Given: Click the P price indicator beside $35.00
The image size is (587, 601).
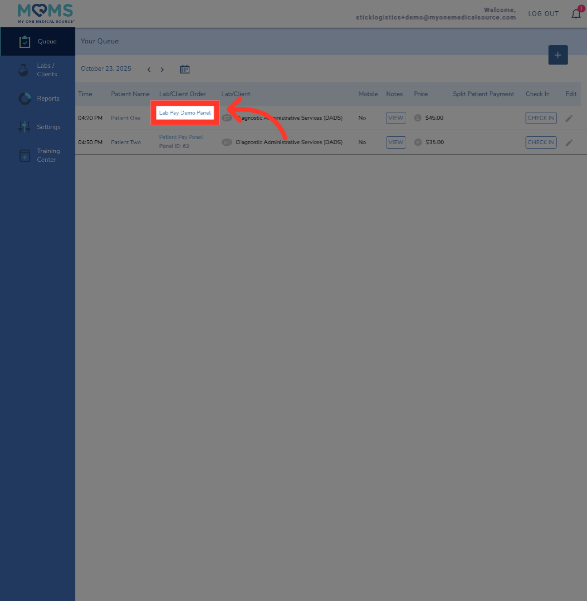Looking at the screenshot, I should pos(418,142).
